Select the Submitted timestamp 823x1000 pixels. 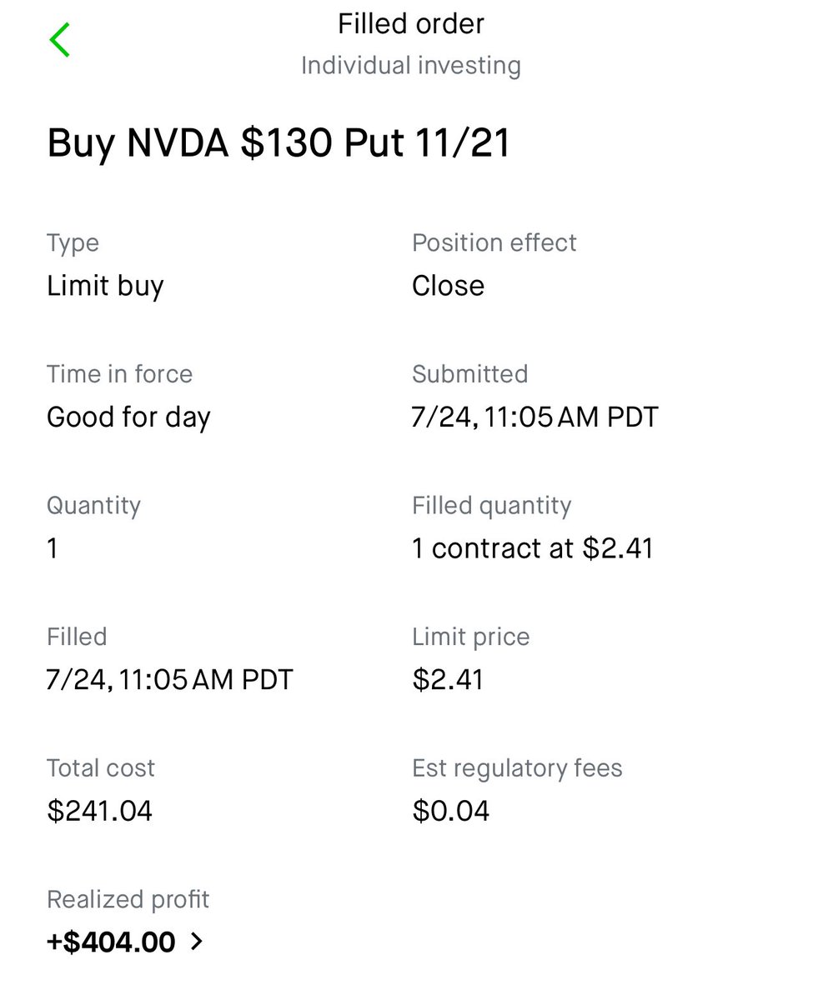[x=535, y=417]
